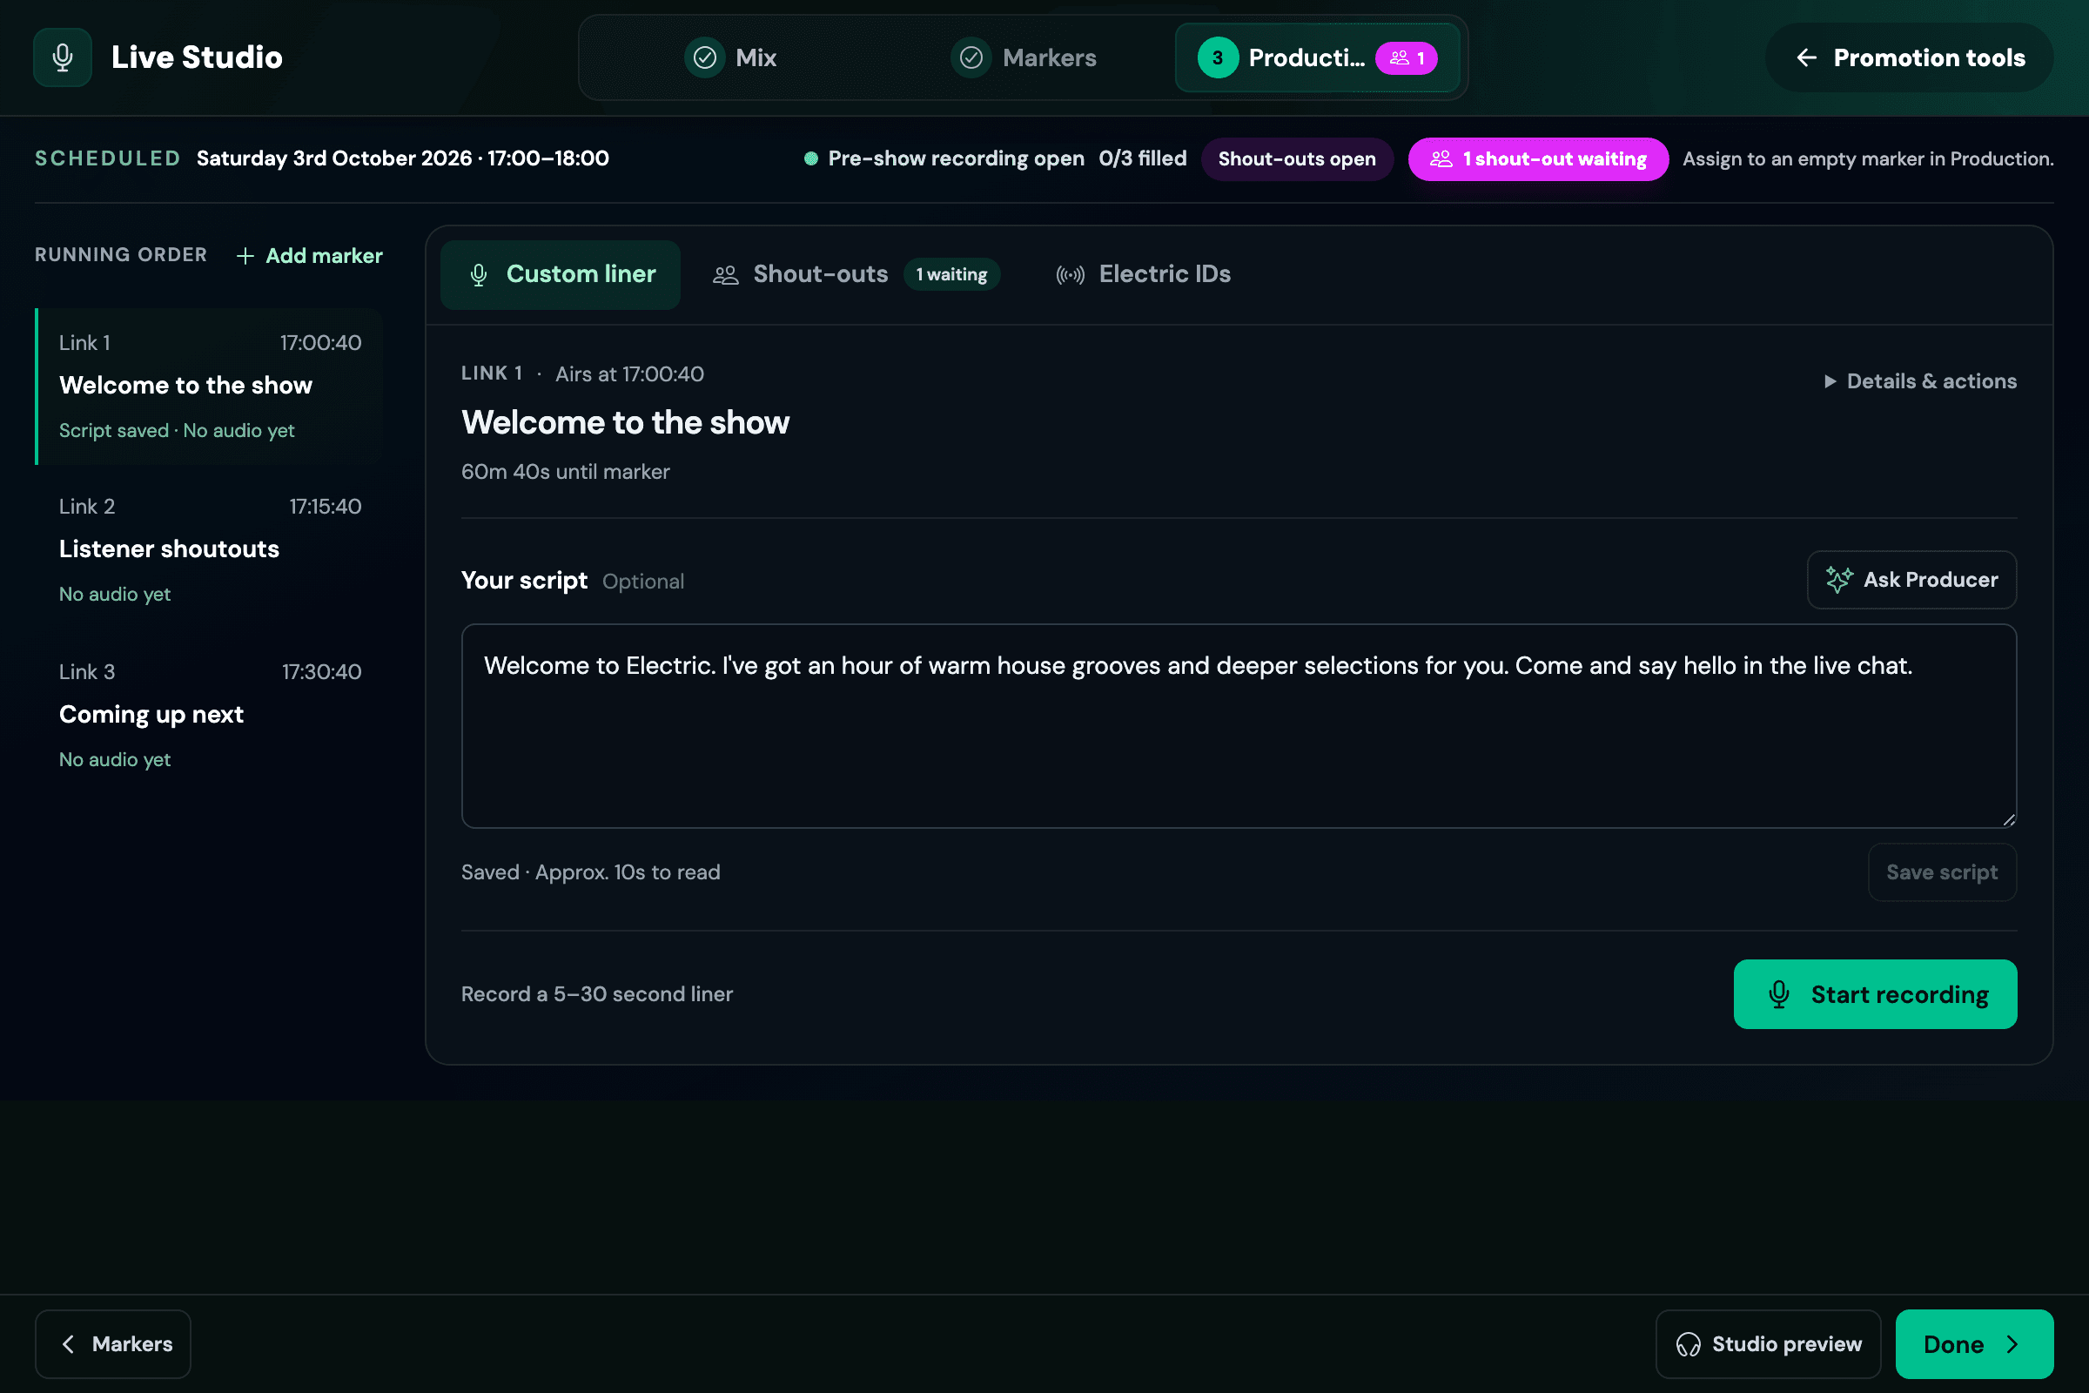Start recording the liner
2089x1393 pixels.
1875,994
